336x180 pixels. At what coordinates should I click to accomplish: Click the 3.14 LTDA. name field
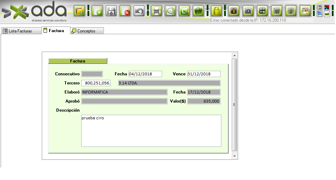tap(169, 83)
